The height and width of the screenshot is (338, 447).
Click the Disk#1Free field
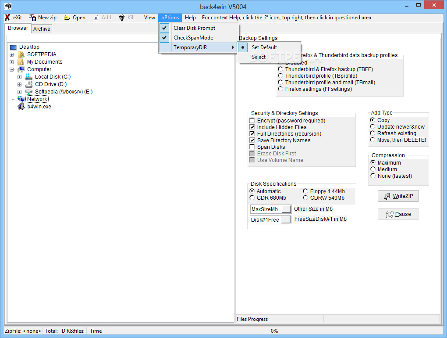(270, 220)
